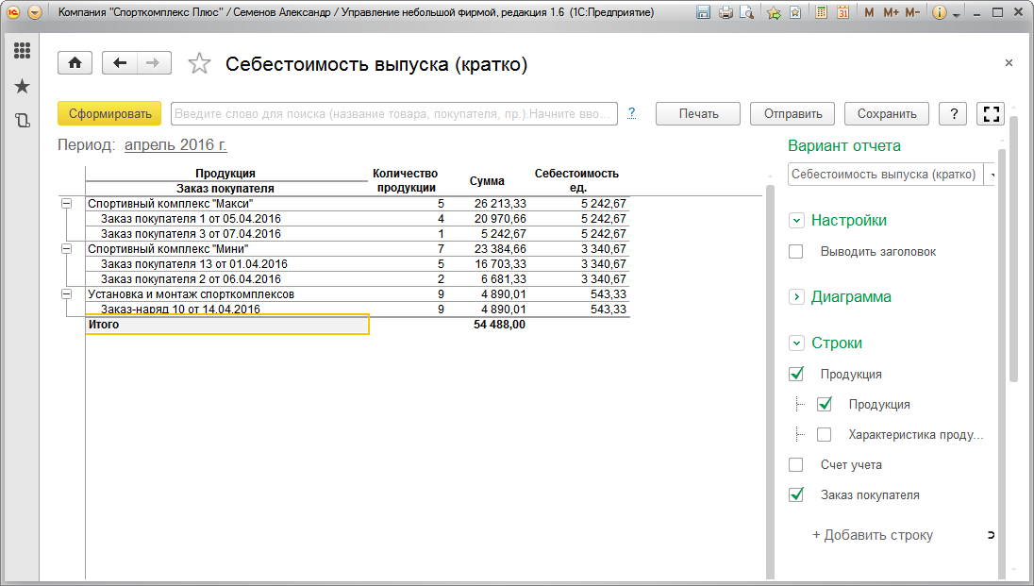This screenshot has width=1034, height=586.
Task: Click the report search input field
Action: tap(393, 113)
